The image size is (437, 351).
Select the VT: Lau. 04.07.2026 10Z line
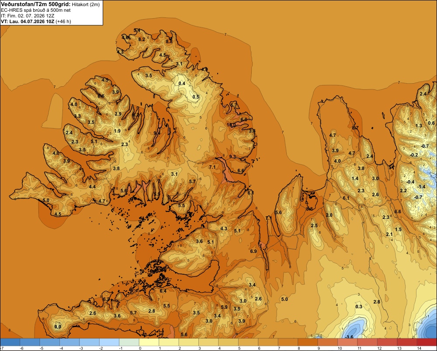click(36, 21)
